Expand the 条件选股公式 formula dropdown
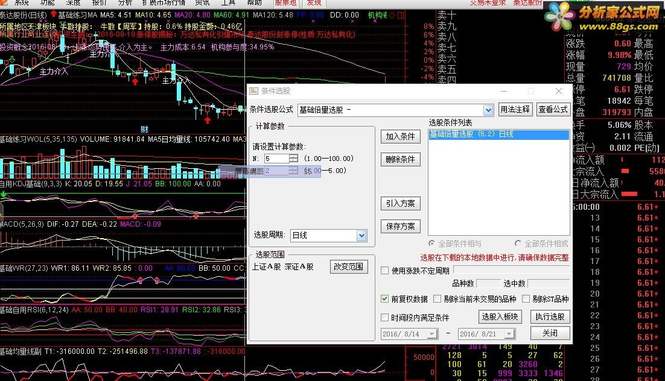The image size is (665, 381). coord(488,110)
